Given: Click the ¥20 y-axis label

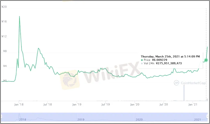Looking at the screenshot, I should 4,7.
